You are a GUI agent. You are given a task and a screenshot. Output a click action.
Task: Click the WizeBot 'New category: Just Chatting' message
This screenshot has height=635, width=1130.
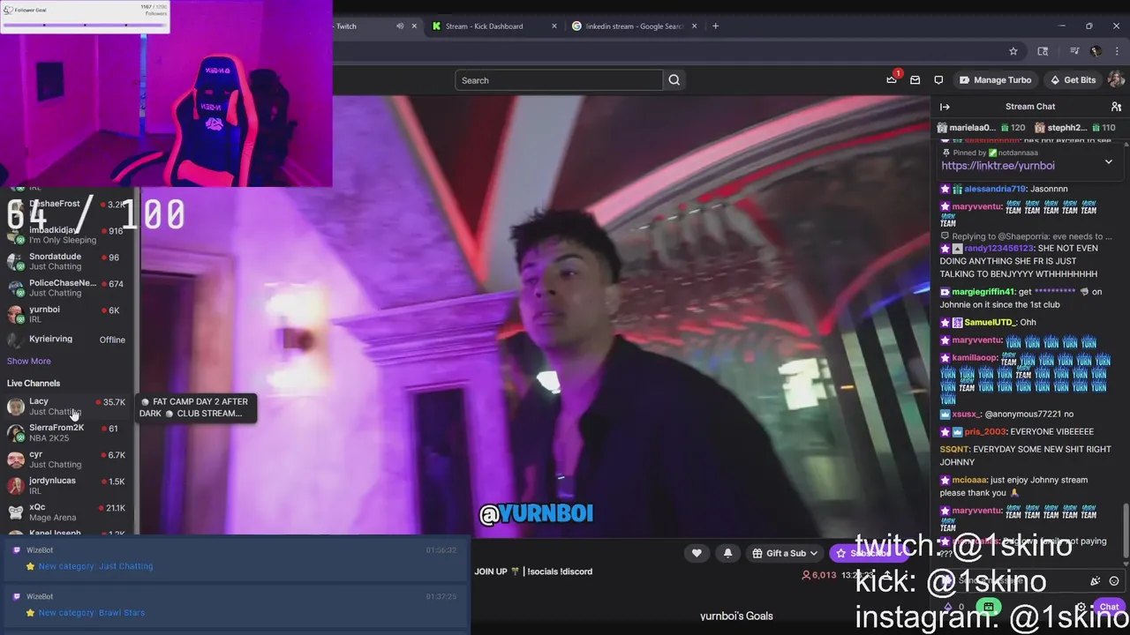[x=95, y=566]
